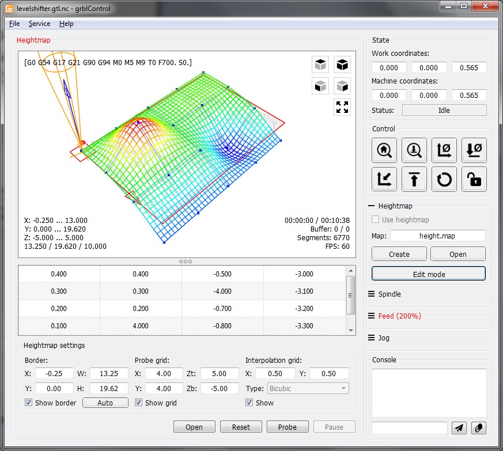Screen dimensions: 503x451
Task: Unlock the machine with the padlock icon
Action: [x=474, y=179]
